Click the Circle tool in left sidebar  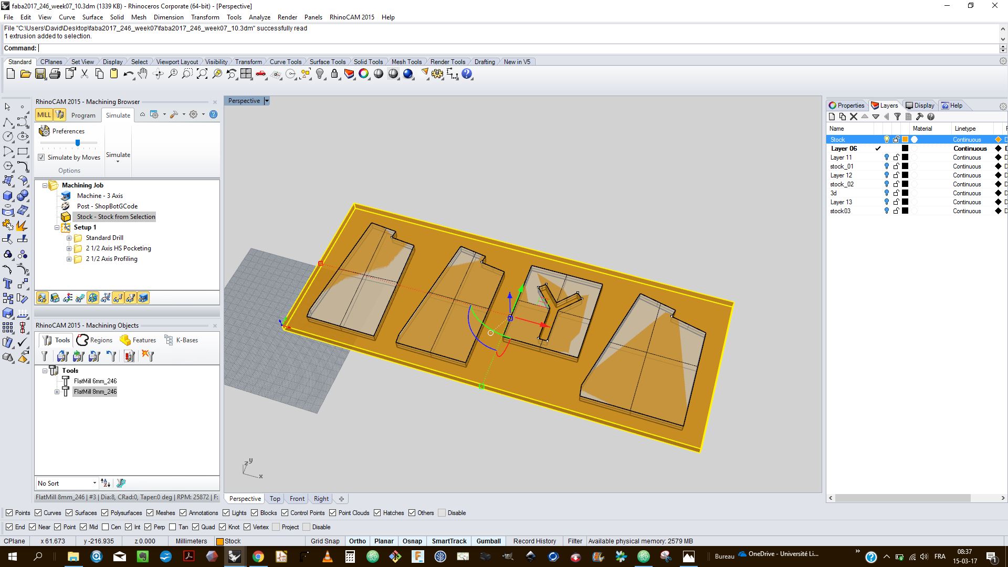8,136
